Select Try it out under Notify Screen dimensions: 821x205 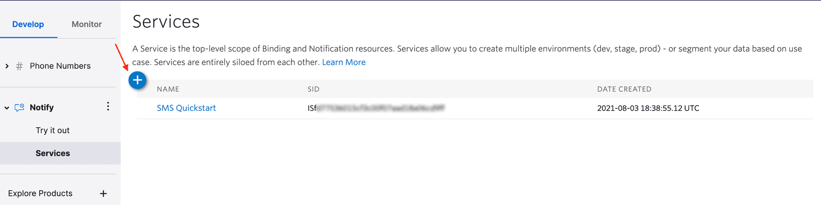53,130
